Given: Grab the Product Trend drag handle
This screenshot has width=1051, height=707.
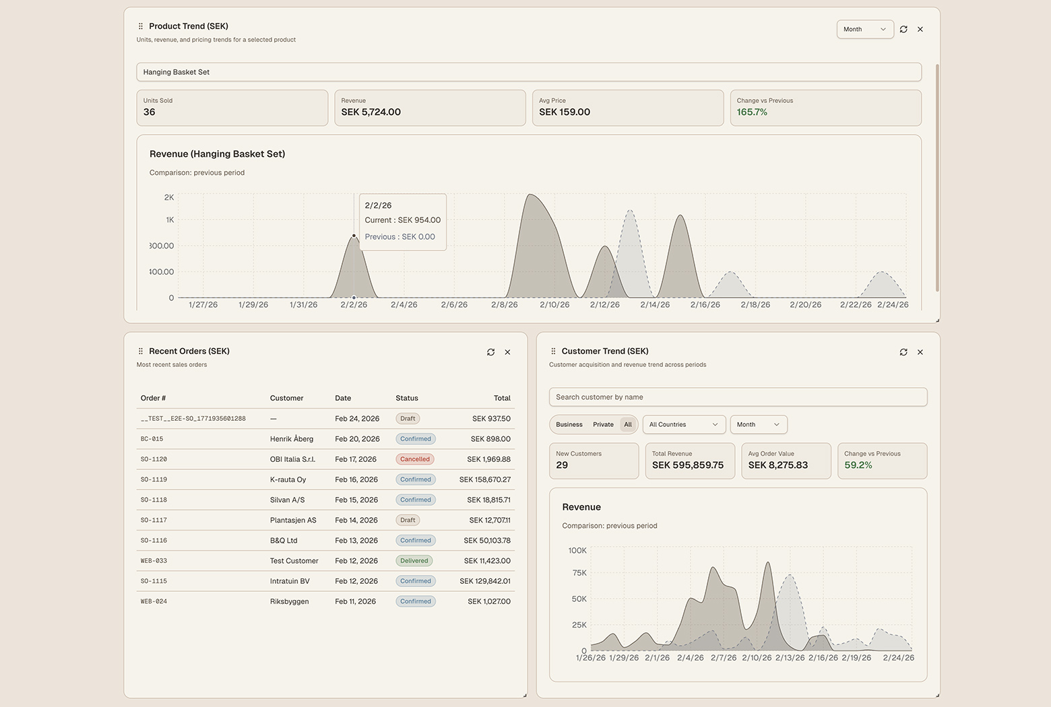Looking at the screenshot, I should pyautogui.click(x=141, y=26).
